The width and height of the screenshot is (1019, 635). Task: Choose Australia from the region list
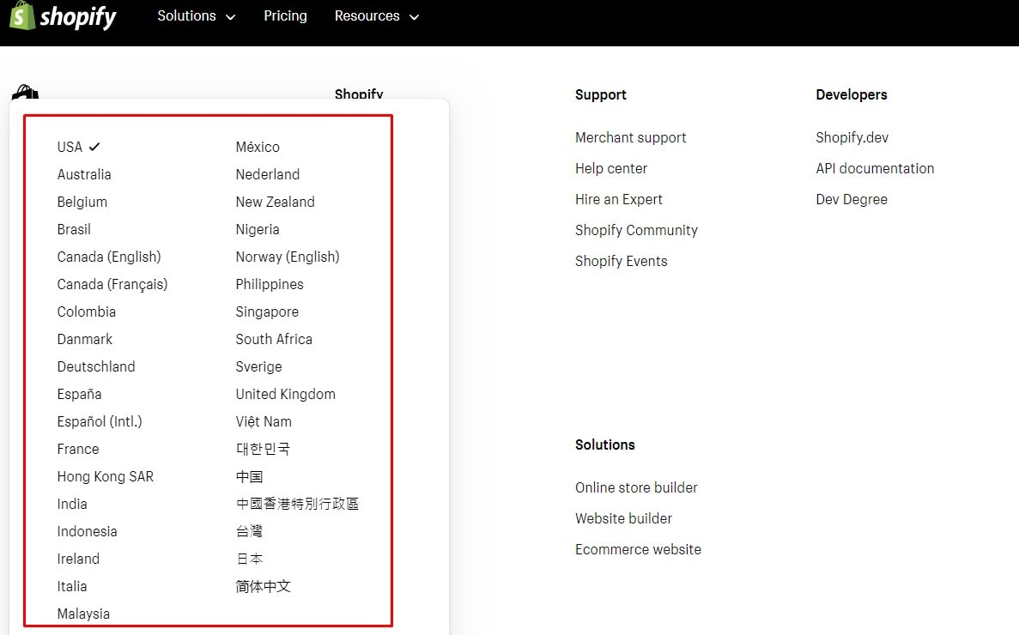(x=84, y=174)
